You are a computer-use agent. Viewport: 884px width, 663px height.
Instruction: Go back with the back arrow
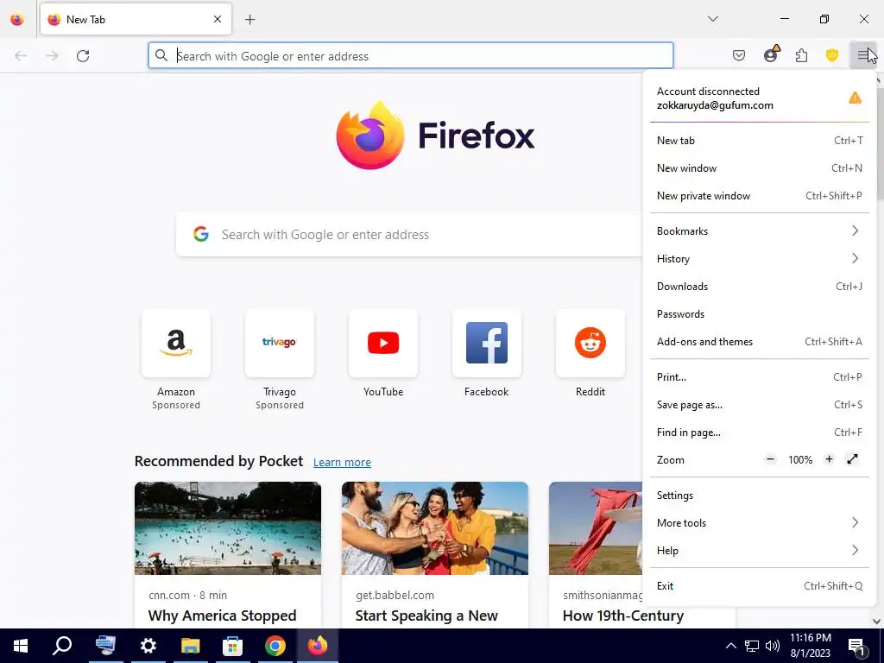pos(21,56)
